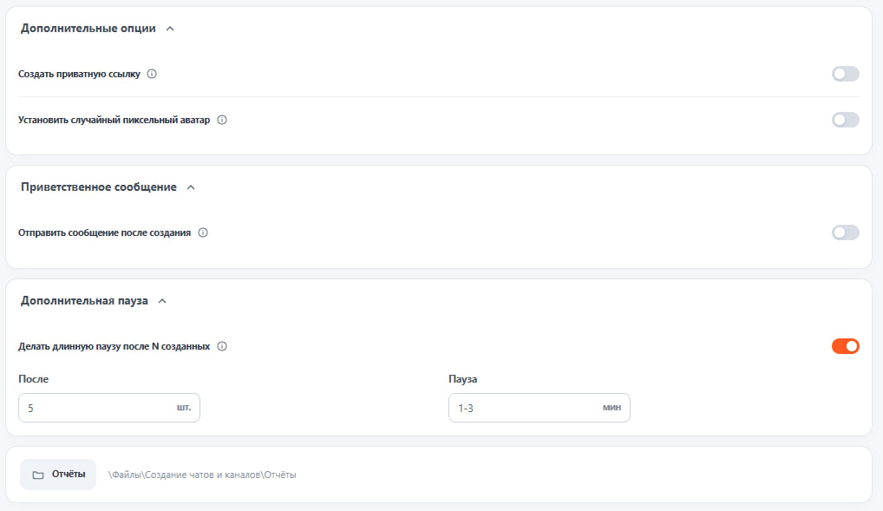Click the Дополнительные опции section title
883x511 pixels.
click(88, 28)
